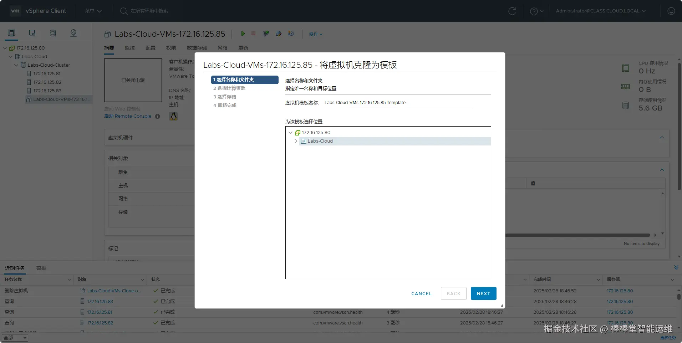The width and height of the screenshot is (682, 343).
Task: Click the vm logo in header
Action: pyautogui.click(x=15, y=11)
